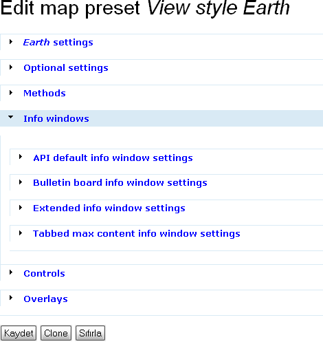Viewport: 323px width, 344px height.
Task: Open the Earth settings section link
Action: point(58,43)
